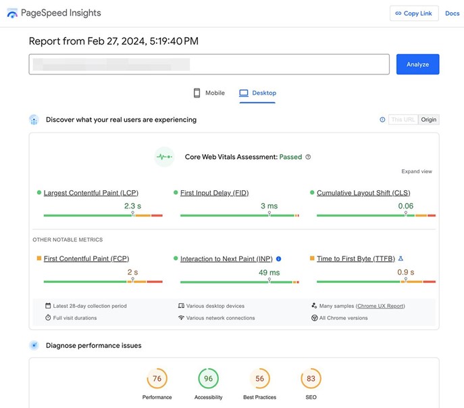Click the report date heading

(x=113, y=41)
